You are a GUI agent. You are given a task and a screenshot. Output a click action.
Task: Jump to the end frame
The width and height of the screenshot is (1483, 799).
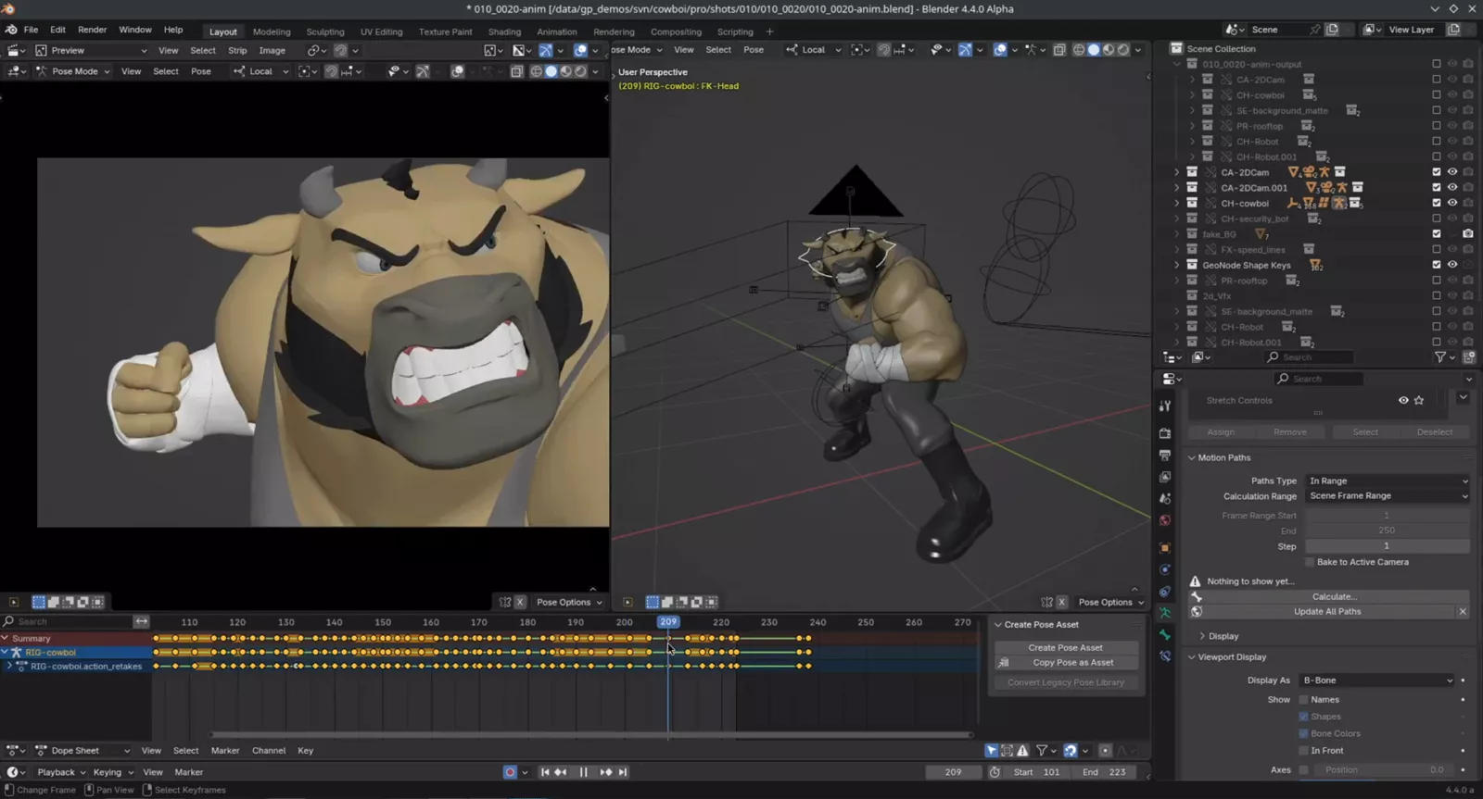click(623, 772)
